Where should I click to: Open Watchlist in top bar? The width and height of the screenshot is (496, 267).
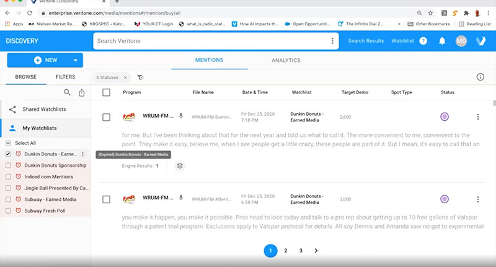click(x=402, y=41)
